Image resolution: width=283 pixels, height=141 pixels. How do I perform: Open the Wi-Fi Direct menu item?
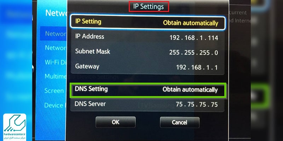point(56,62)
